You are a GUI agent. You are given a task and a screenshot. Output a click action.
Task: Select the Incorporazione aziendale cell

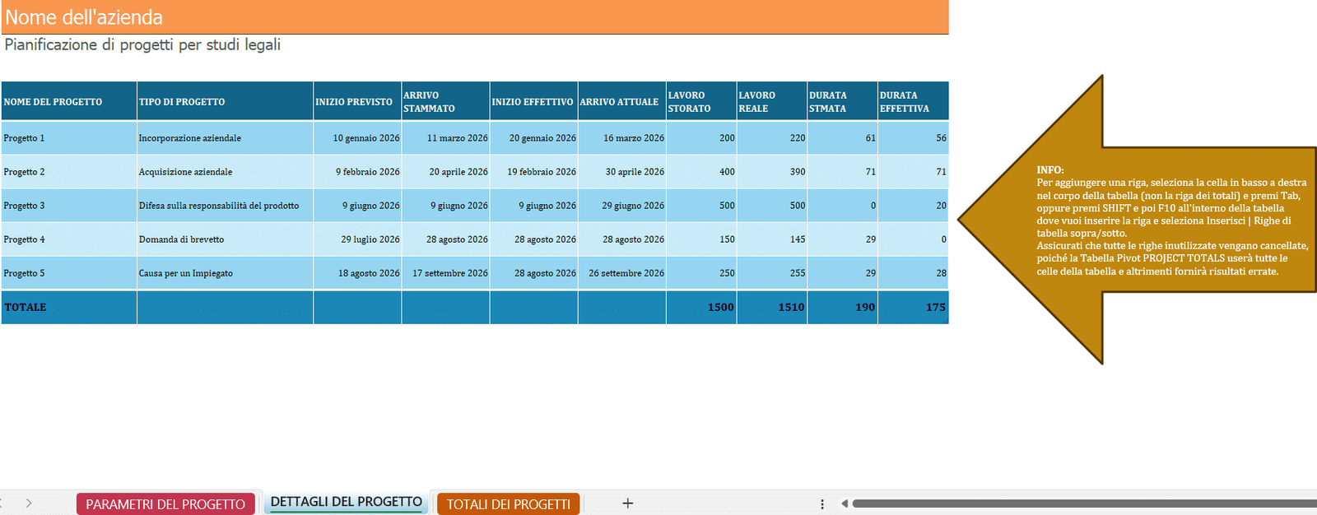pyautogui.click(x=224, y=138)
